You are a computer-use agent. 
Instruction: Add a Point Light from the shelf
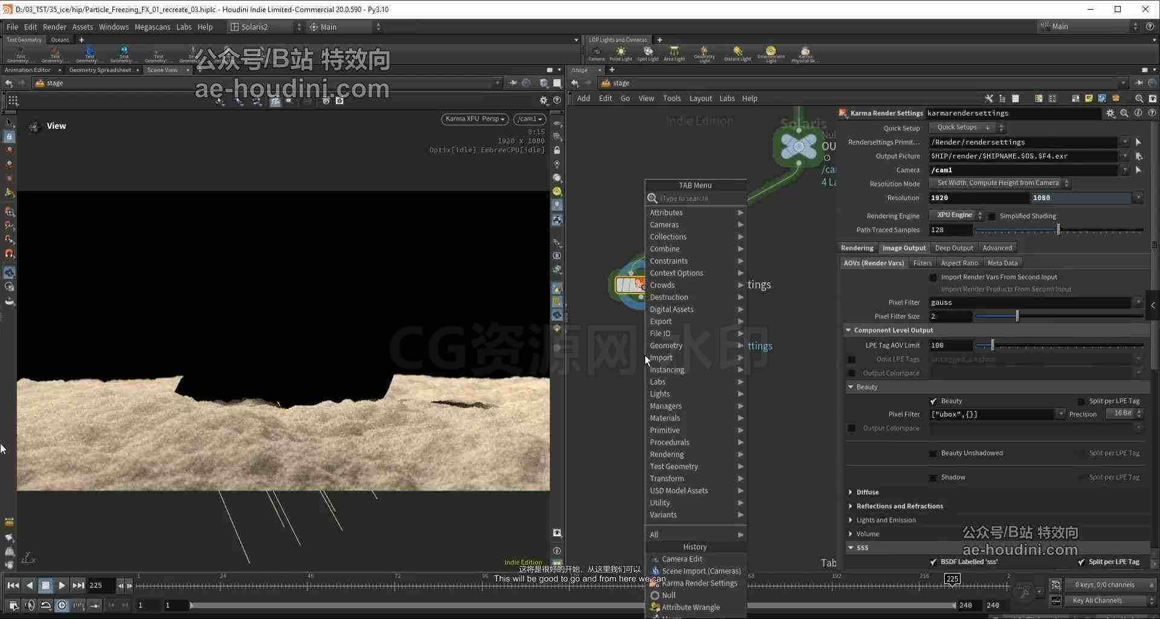coord(620,53)
